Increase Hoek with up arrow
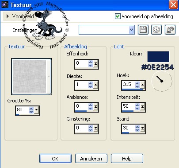 point(137,83)
